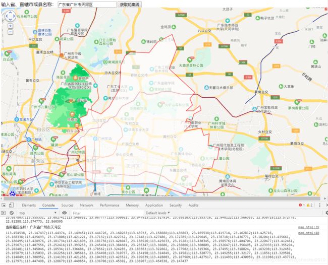This screenshot has height=265, width=328.
Task: Open the Security tab
Action: click(x=176, y=205)
